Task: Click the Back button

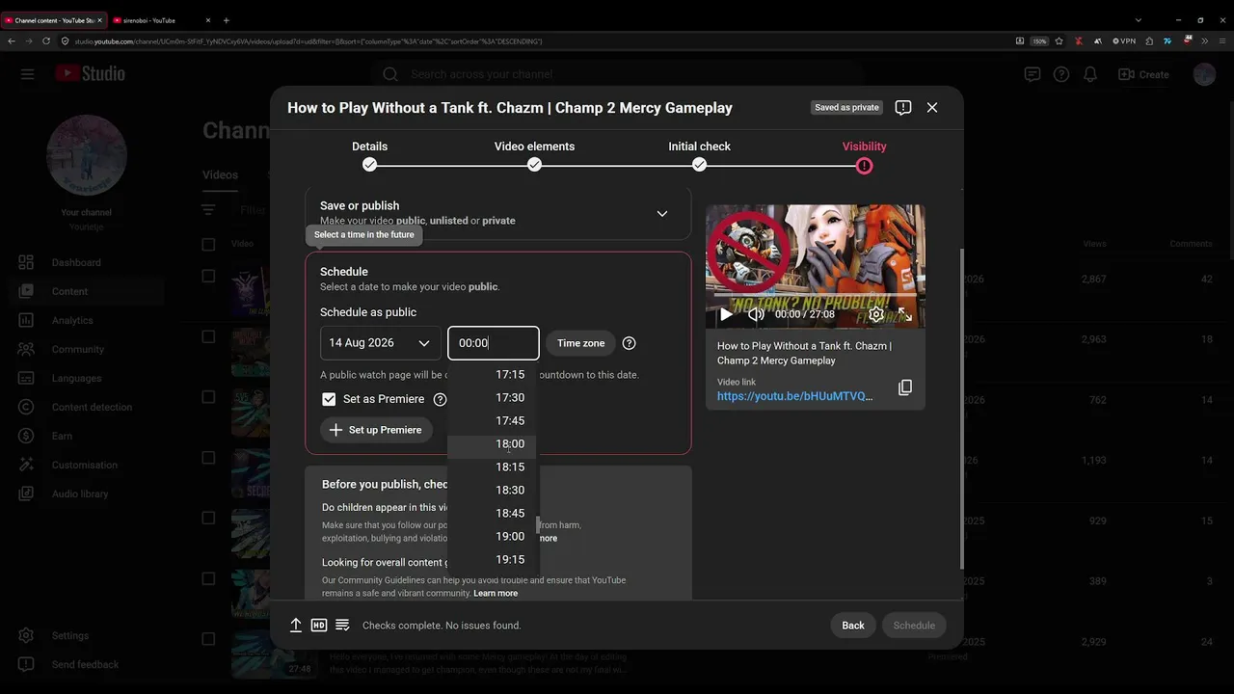Action: (853, 626)
